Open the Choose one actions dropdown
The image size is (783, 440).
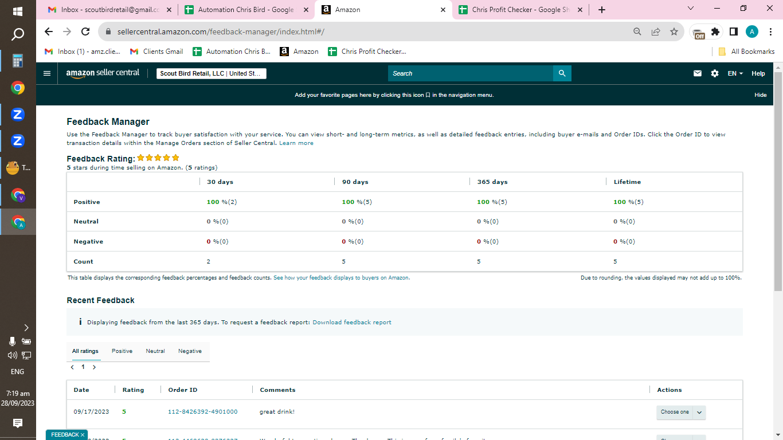pos(681,412)
